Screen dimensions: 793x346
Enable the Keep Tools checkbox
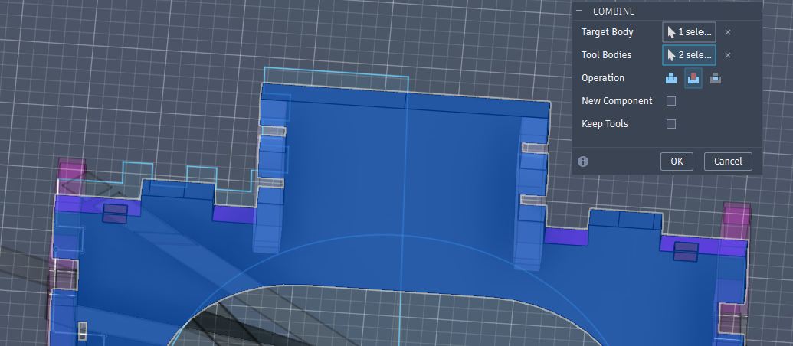tap(671, 124)
